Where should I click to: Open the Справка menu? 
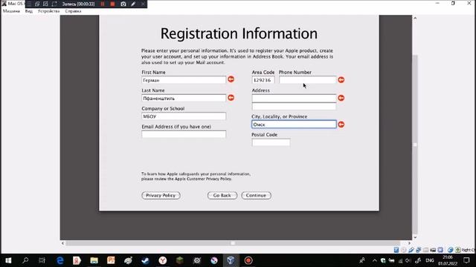[73, 11]
